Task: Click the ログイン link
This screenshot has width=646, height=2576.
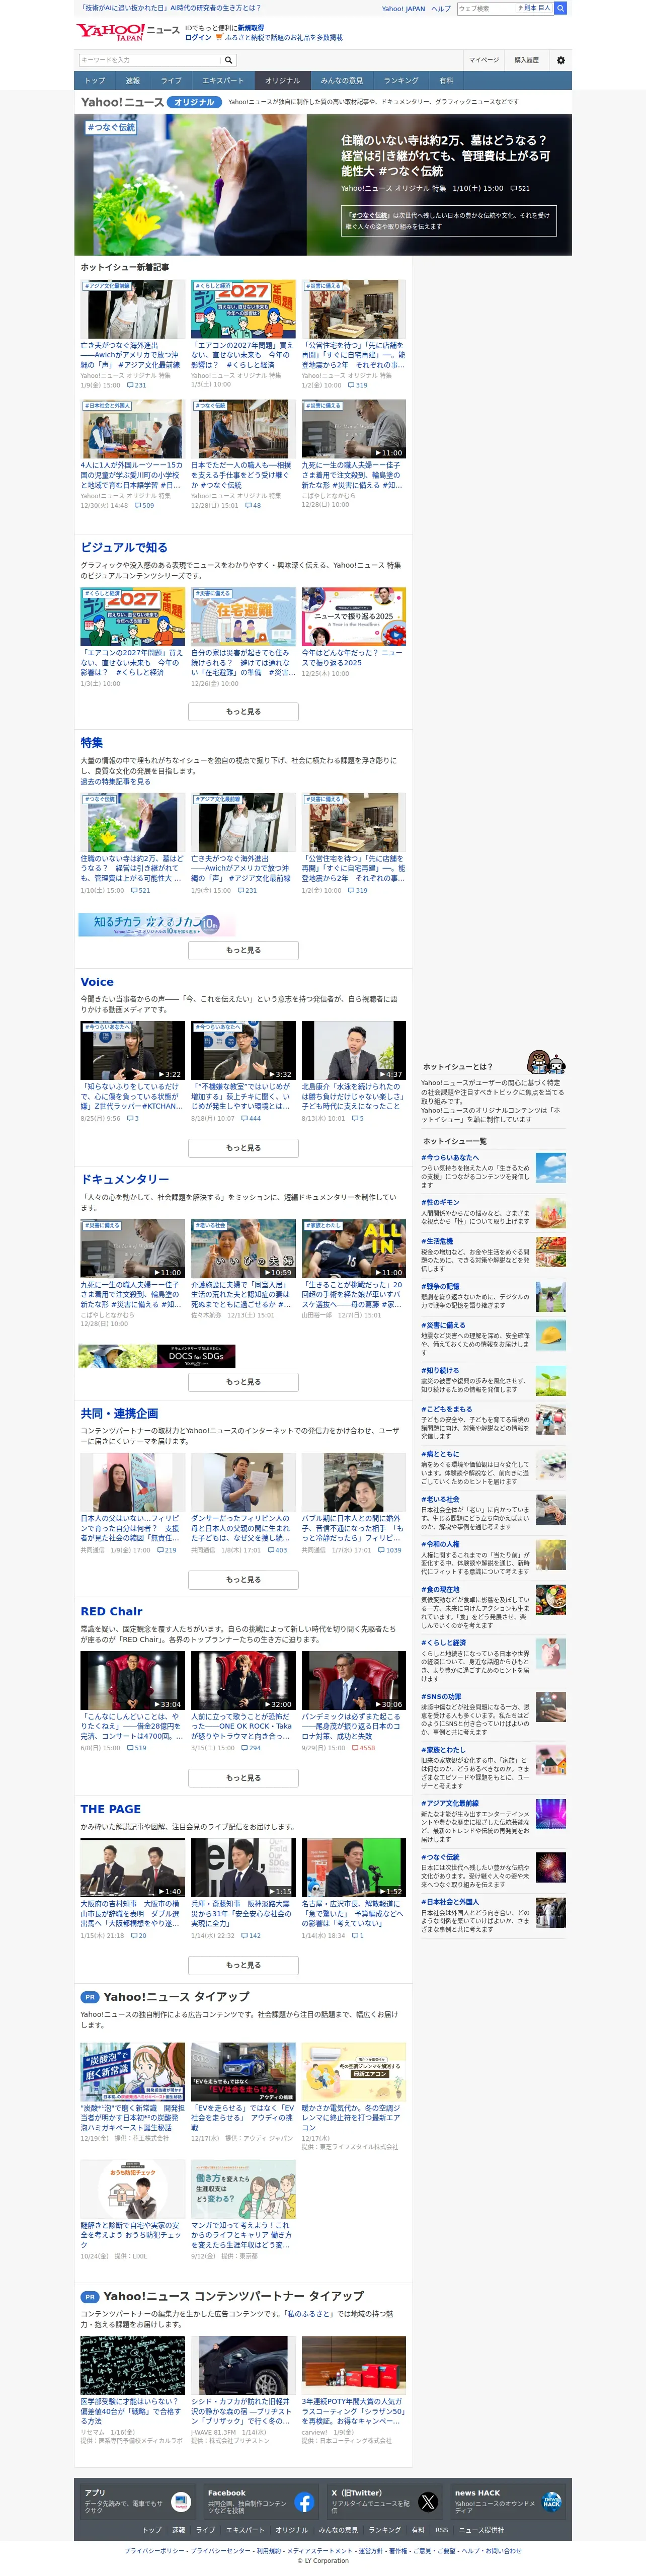Action: pos(198,38)
